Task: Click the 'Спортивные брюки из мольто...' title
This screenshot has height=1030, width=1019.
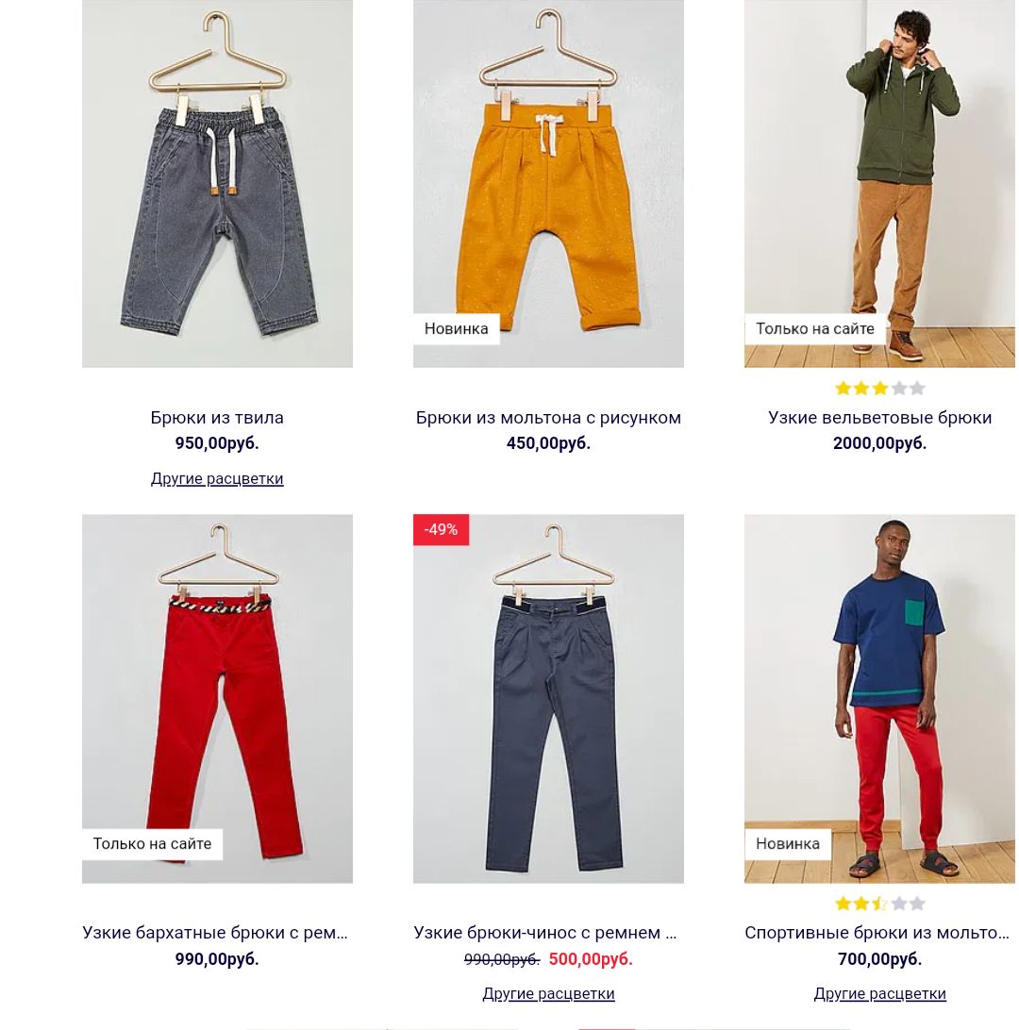Action: pyautogui.click(x=877, y=933)
